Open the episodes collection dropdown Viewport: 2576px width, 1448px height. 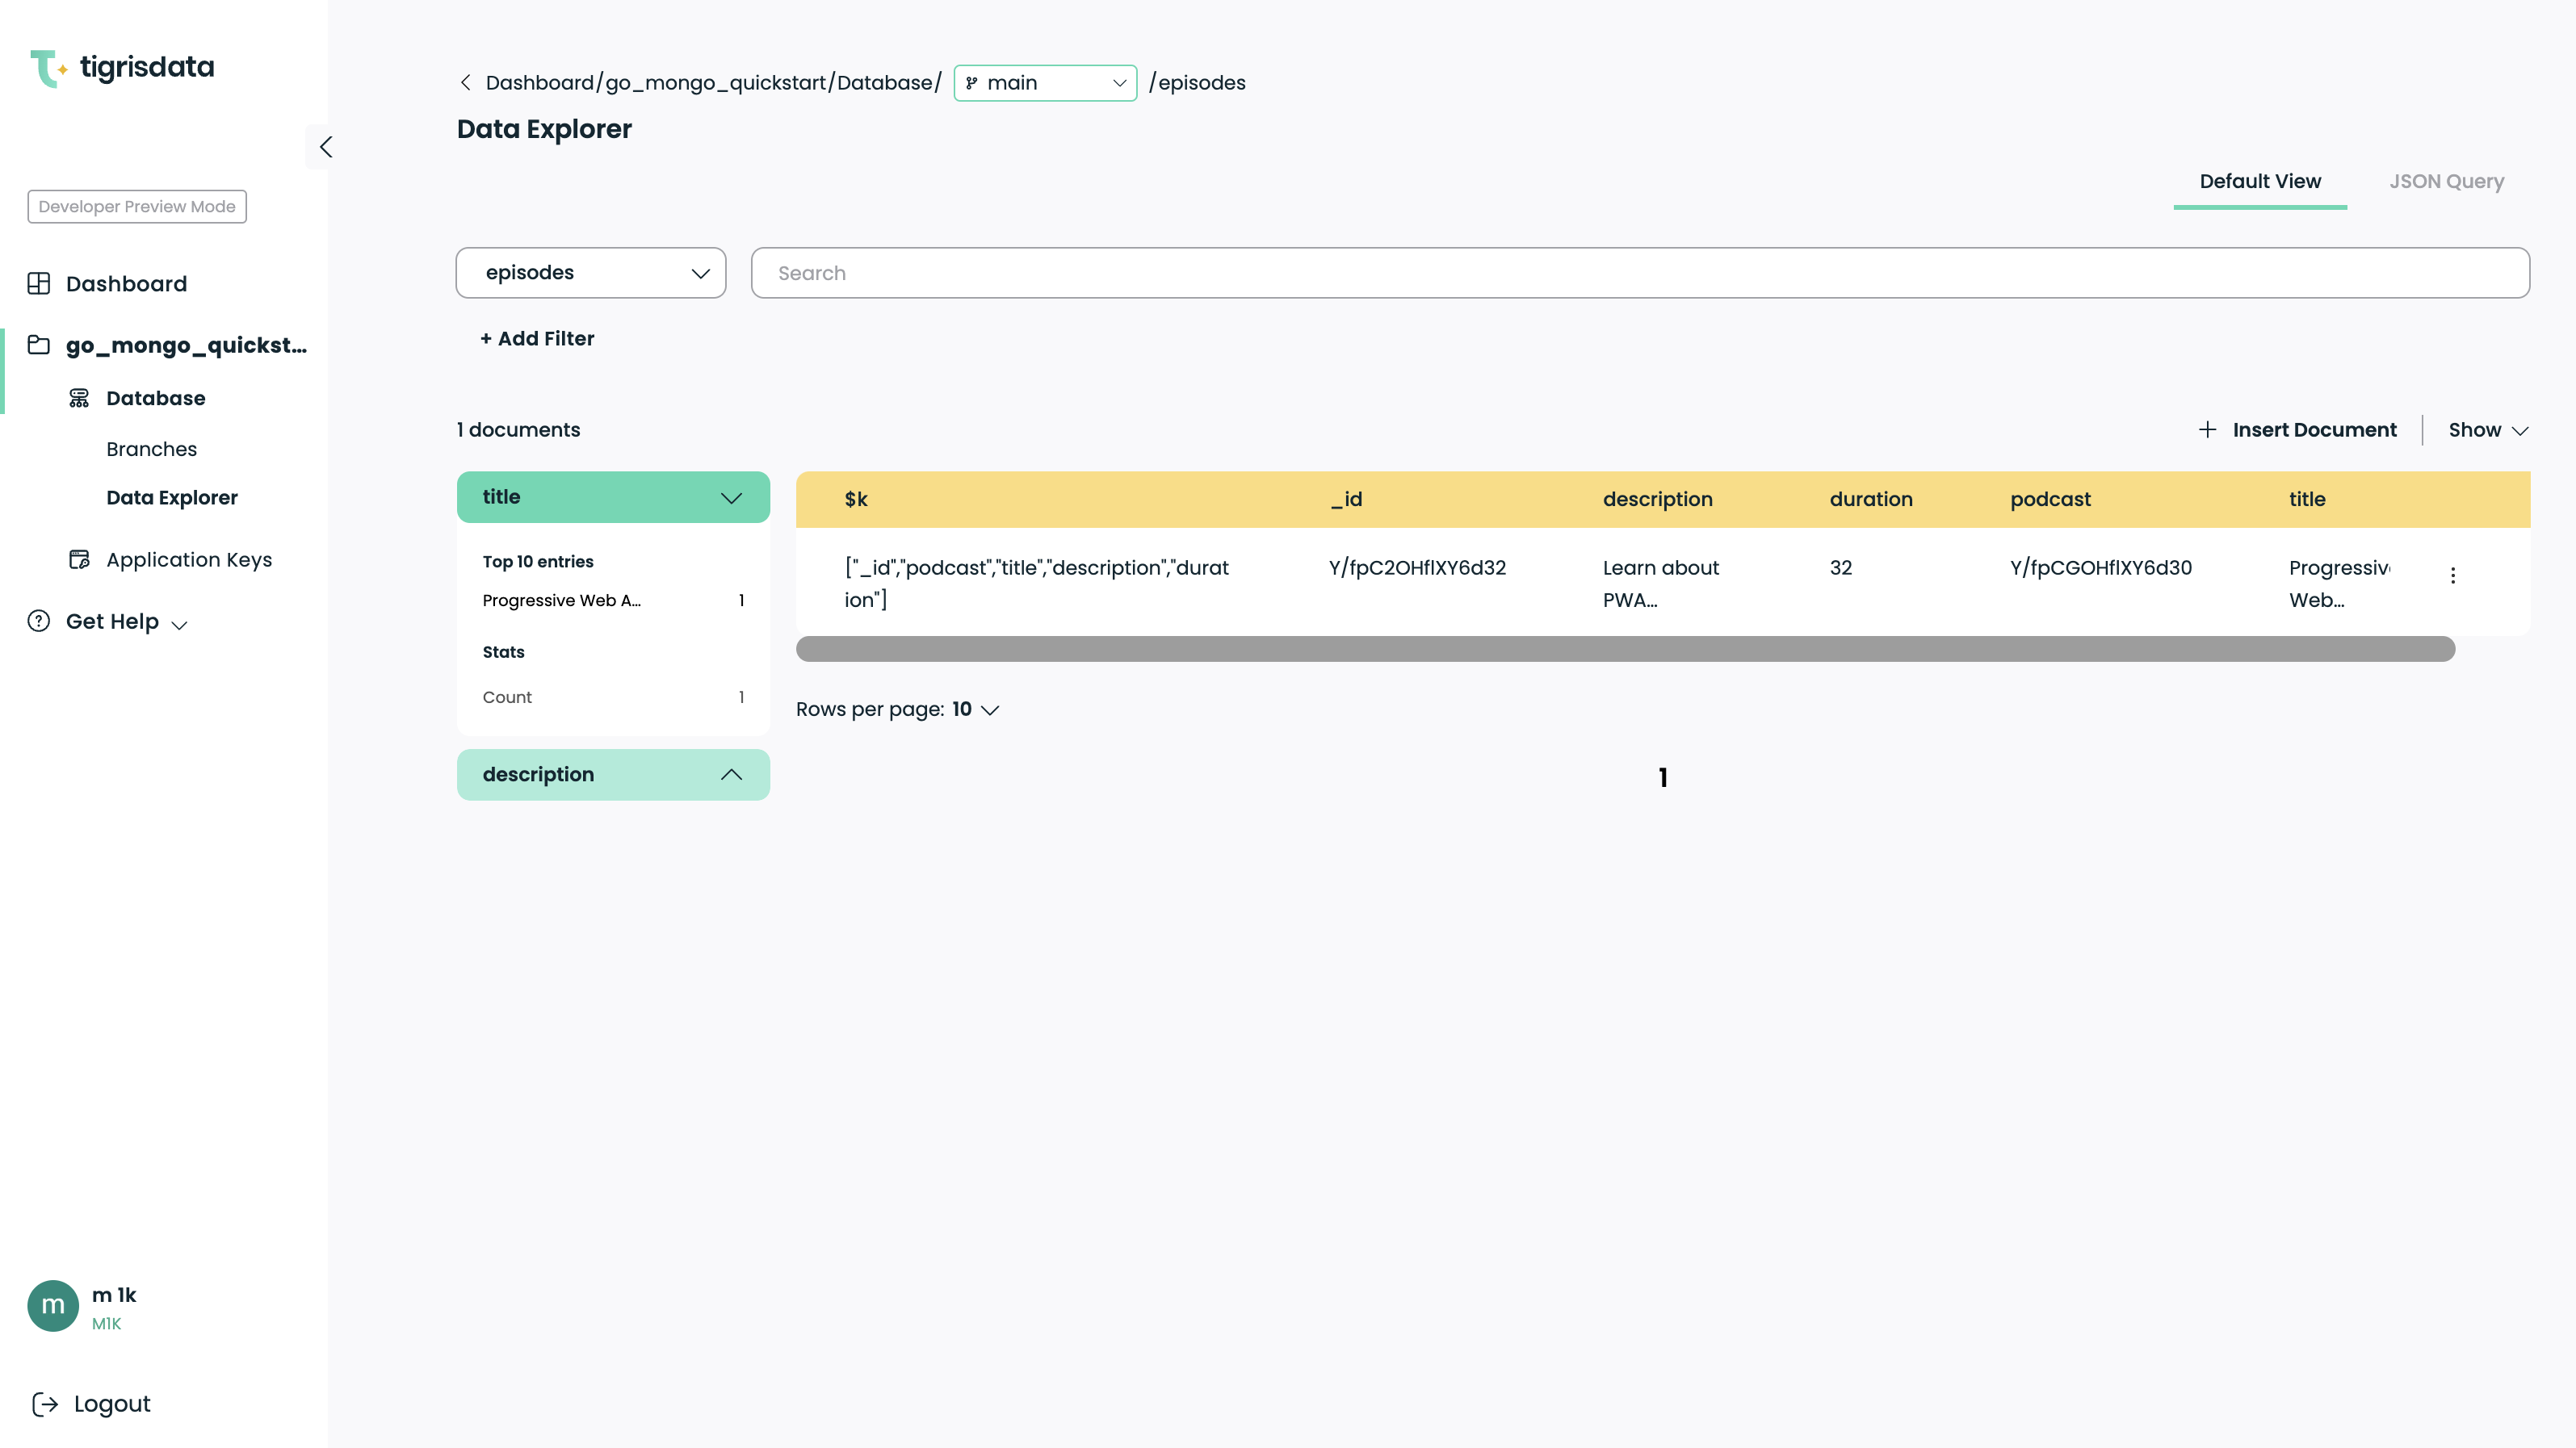point(590,273)
